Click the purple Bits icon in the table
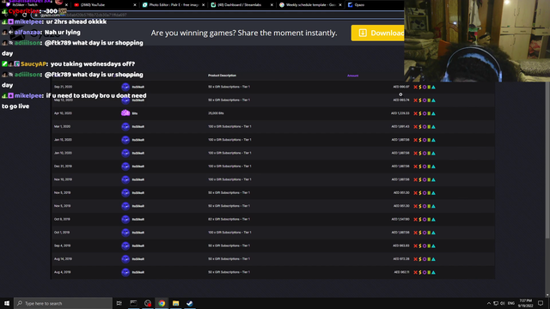550x309 pixels. pos(125,112)
